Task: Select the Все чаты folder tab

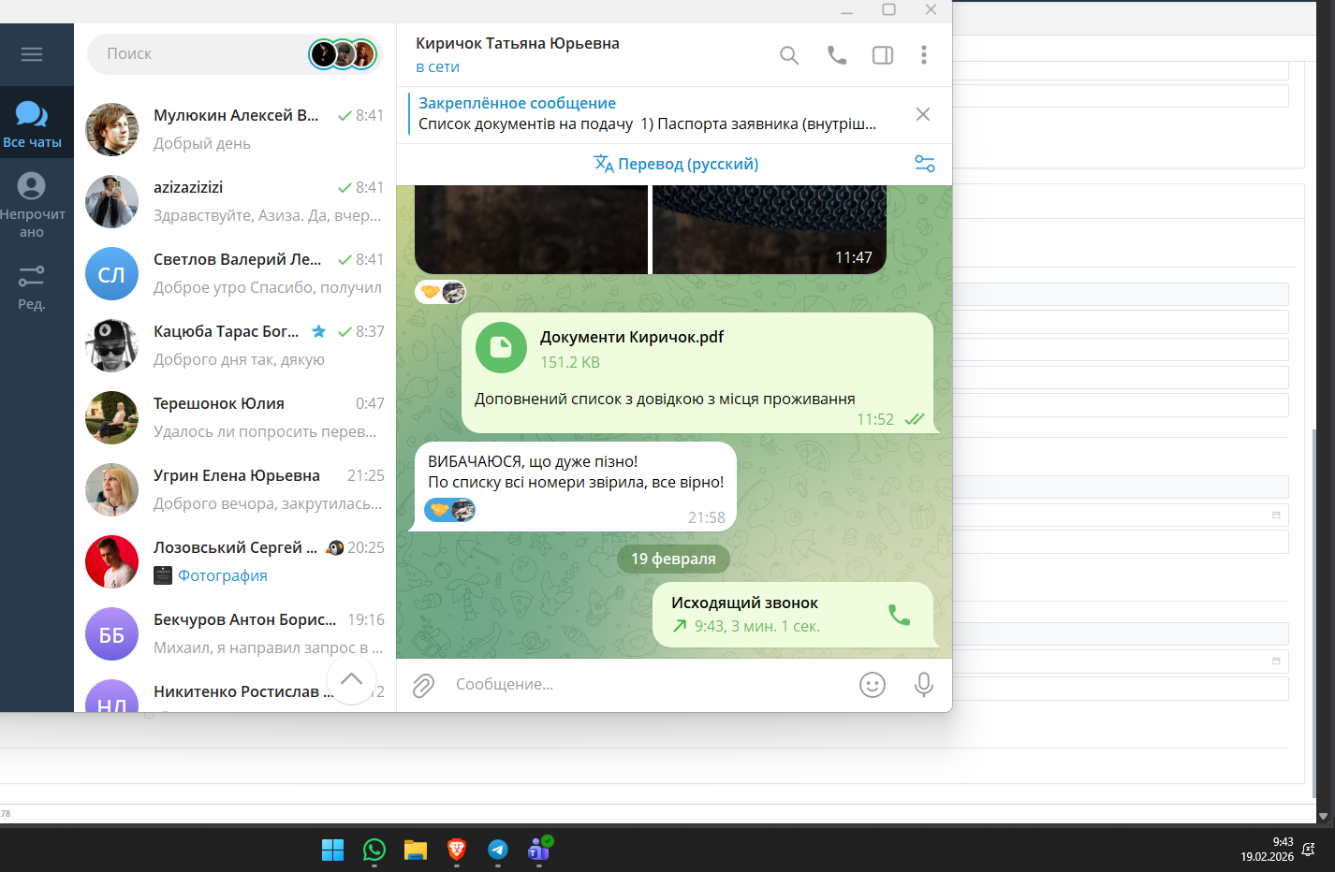Action: 32,123
